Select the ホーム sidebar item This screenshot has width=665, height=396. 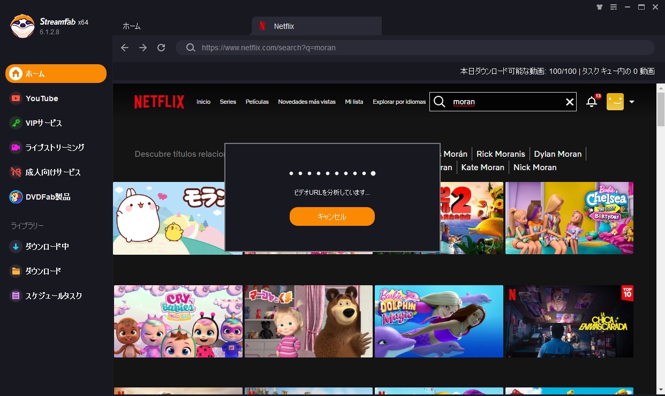(56, 74)
